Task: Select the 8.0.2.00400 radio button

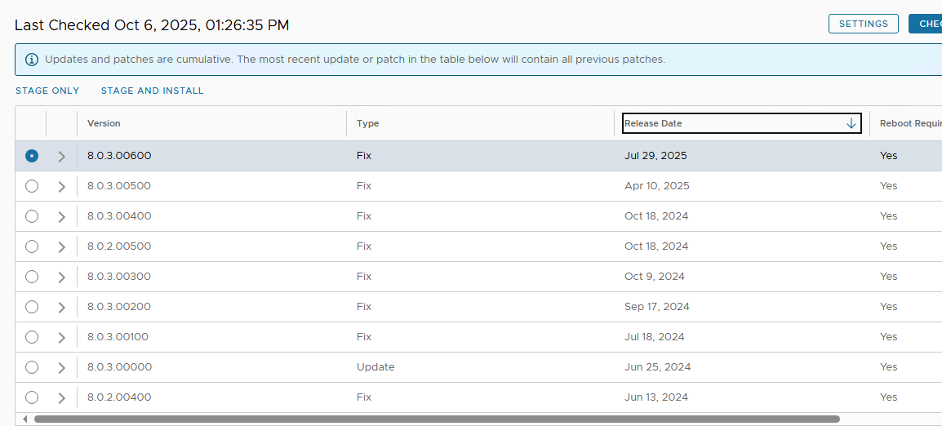Action: 32,397
